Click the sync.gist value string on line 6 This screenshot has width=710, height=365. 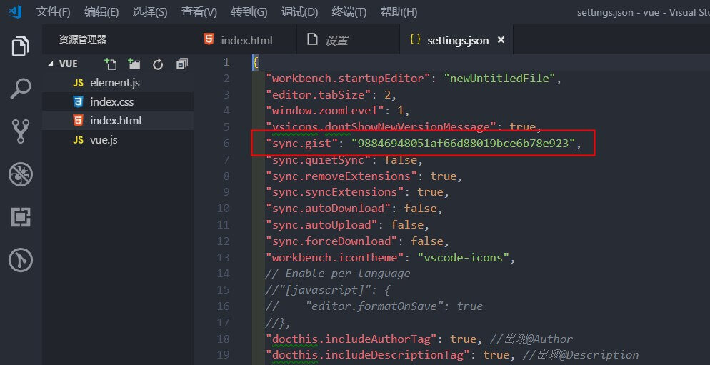[x=462, y=143]
